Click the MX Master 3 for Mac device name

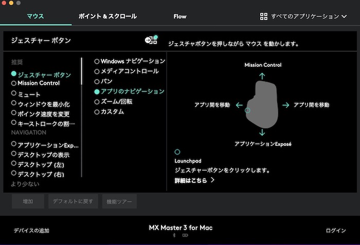pos(181,228)
